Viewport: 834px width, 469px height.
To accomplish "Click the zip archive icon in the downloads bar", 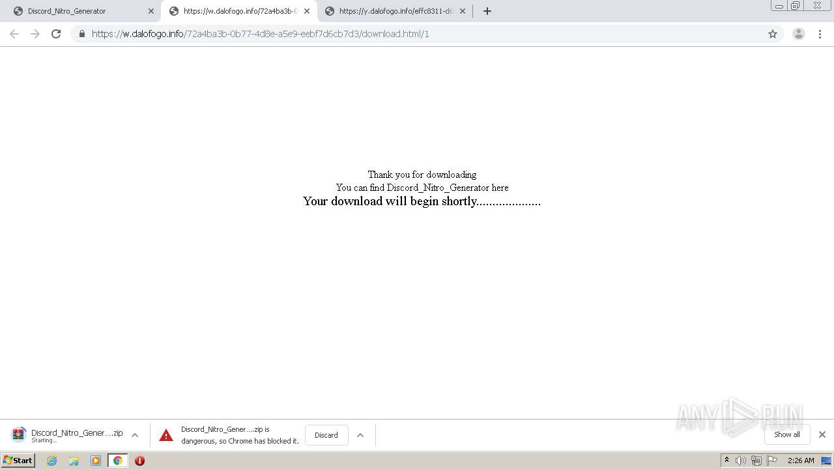I will [18, 434].
